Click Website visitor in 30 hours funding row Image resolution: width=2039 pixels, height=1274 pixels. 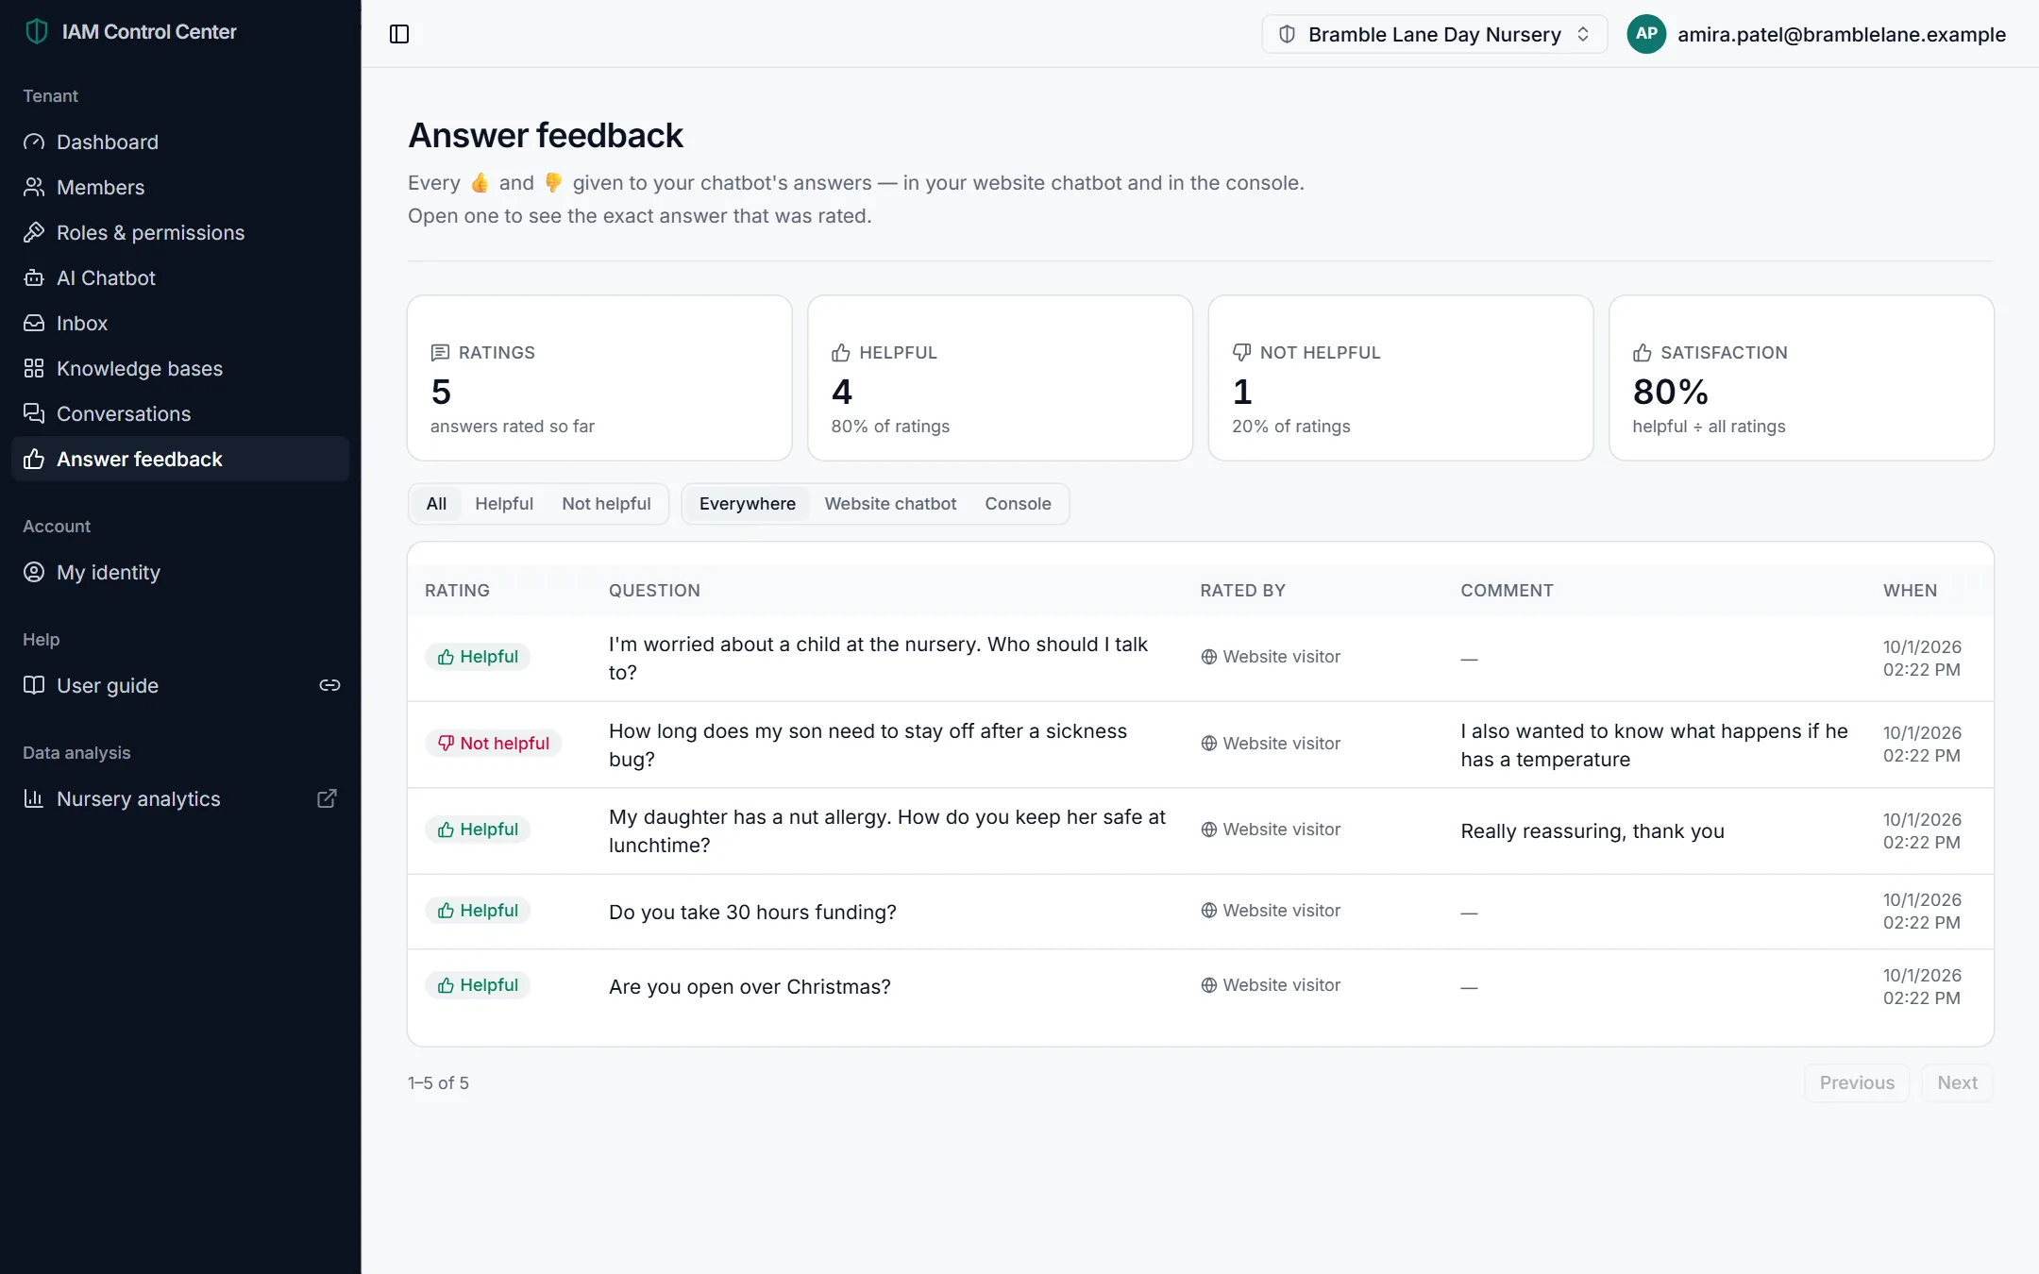pyautogui.click(x=1271, y=911)
